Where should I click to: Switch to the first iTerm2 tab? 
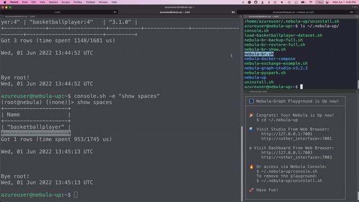coord(59,12)
